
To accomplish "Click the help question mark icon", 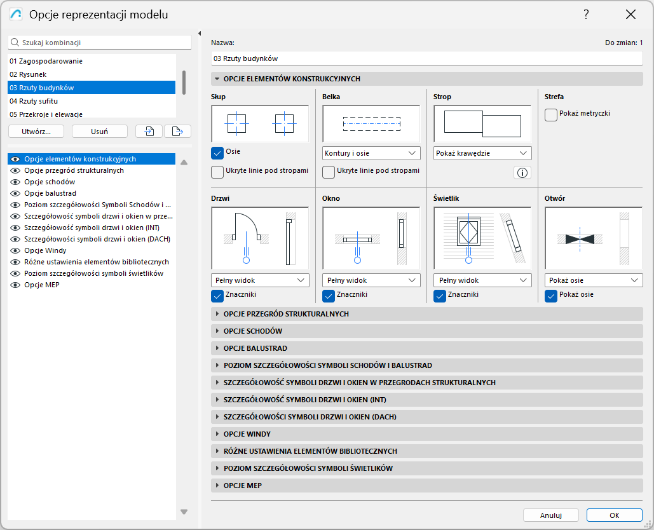I will pos(585,14).
